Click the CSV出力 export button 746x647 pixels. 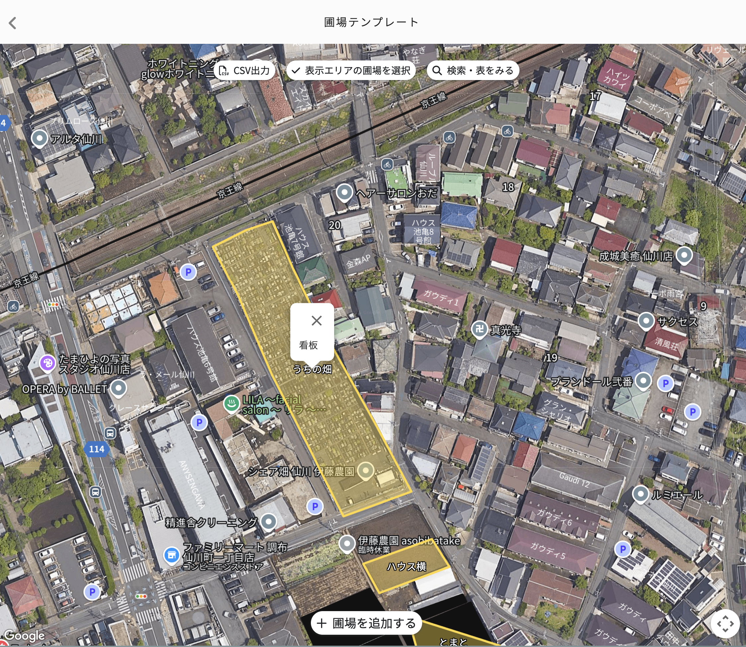coord(244,70)
